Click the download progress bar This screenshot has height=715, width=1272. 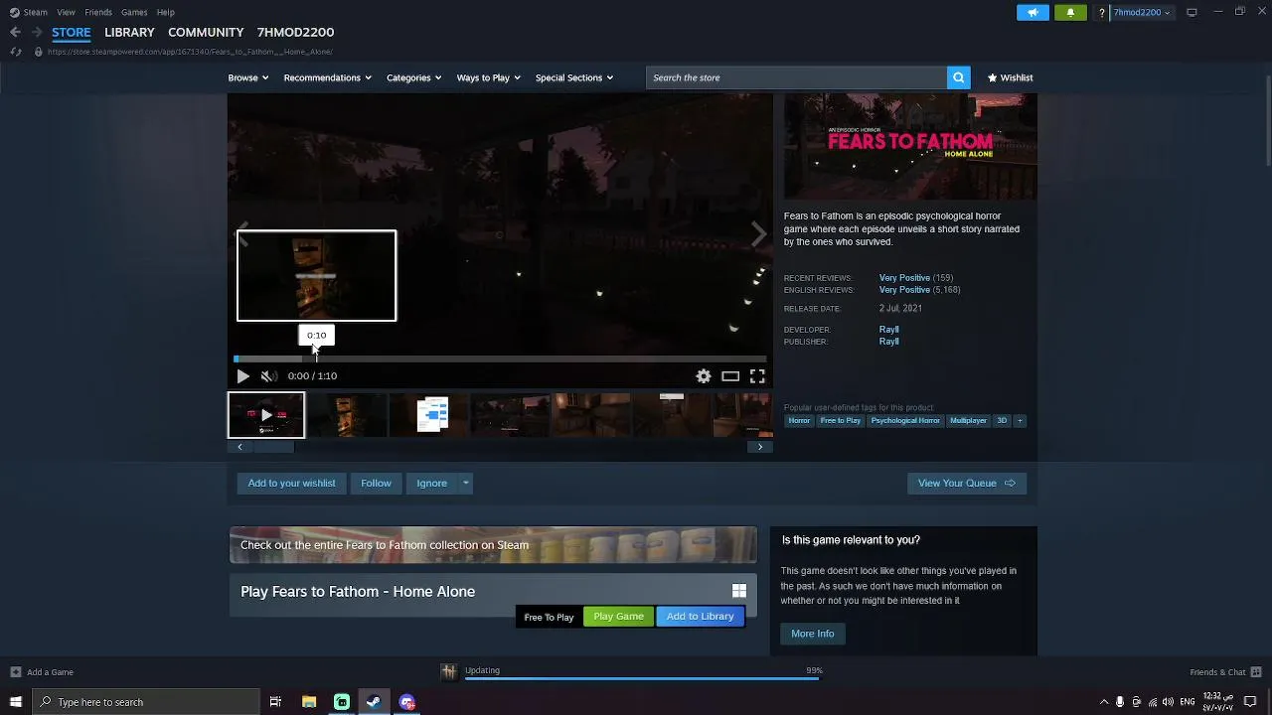pos(644,678)
